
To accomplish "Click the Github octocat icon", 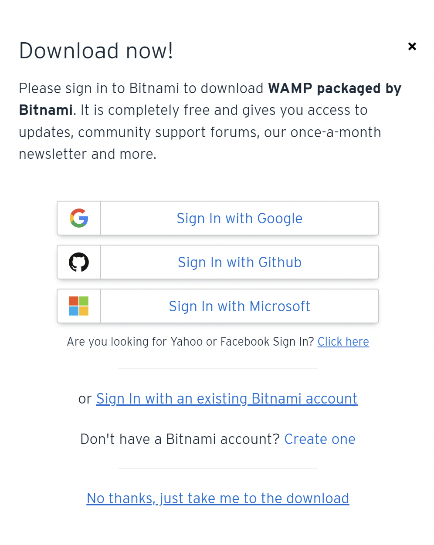I will pyautogui.click(x=79, y=262).
